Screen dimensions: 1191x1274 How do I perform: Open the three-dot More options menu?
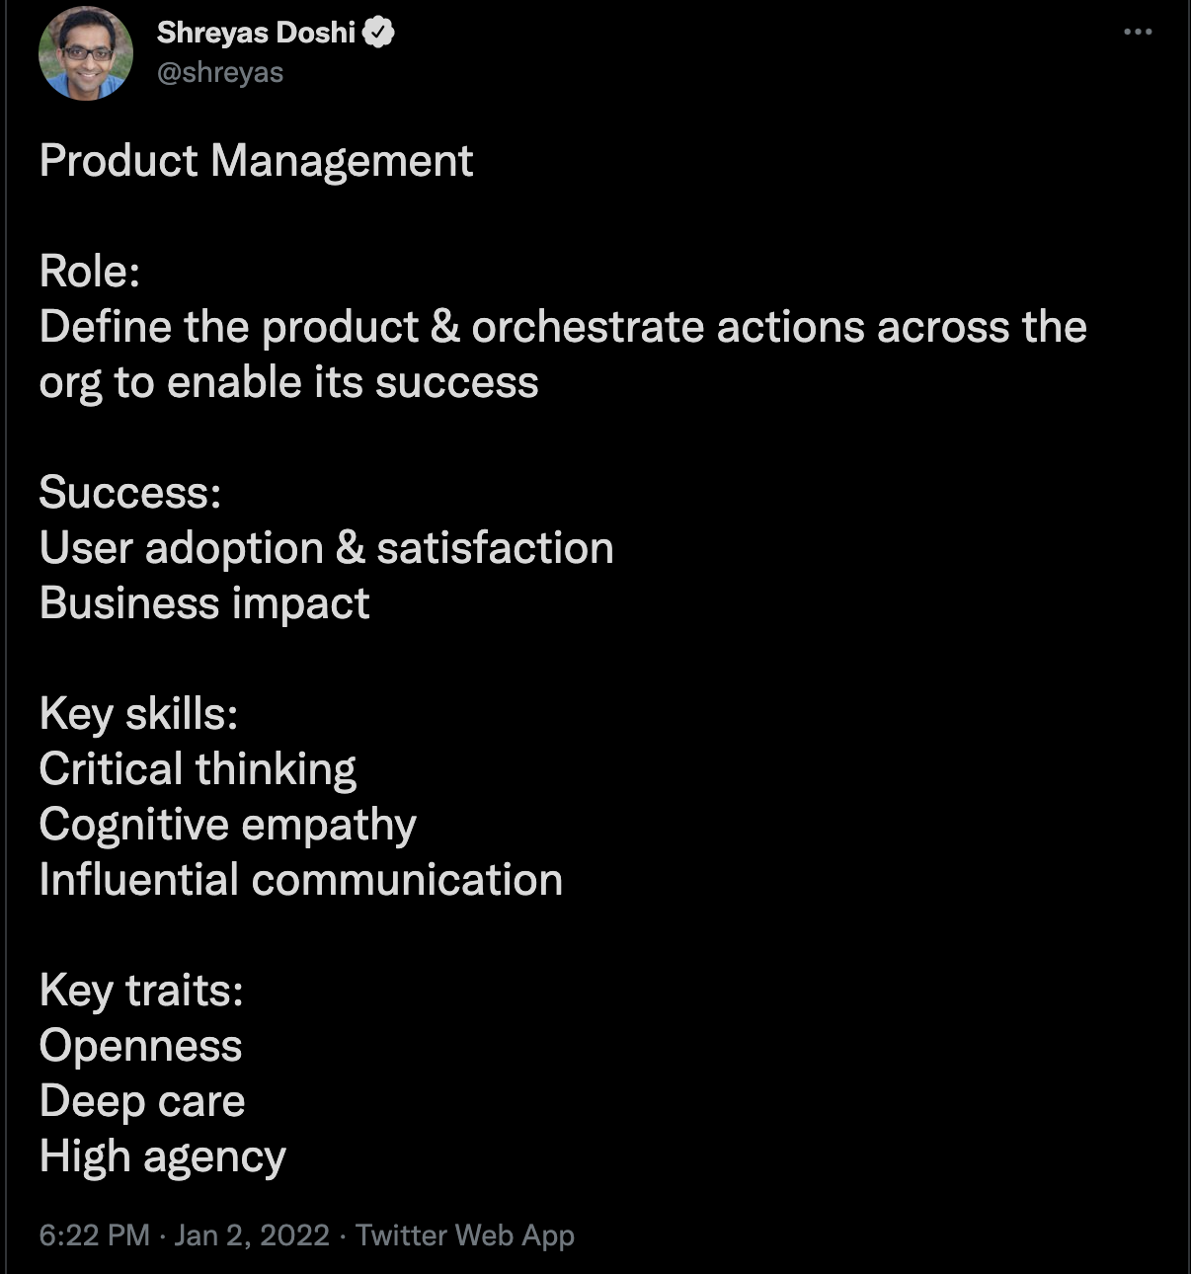click(1138, 32)
